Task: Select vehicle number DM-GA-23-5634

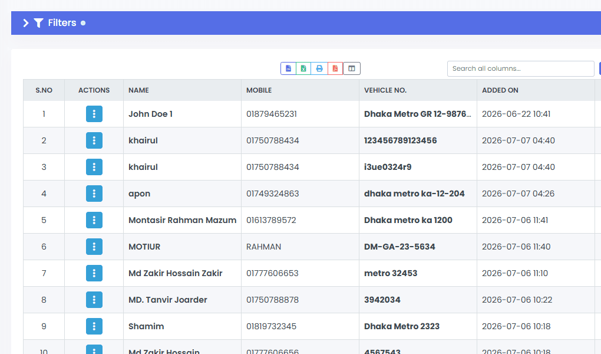Action: point(399,247)
